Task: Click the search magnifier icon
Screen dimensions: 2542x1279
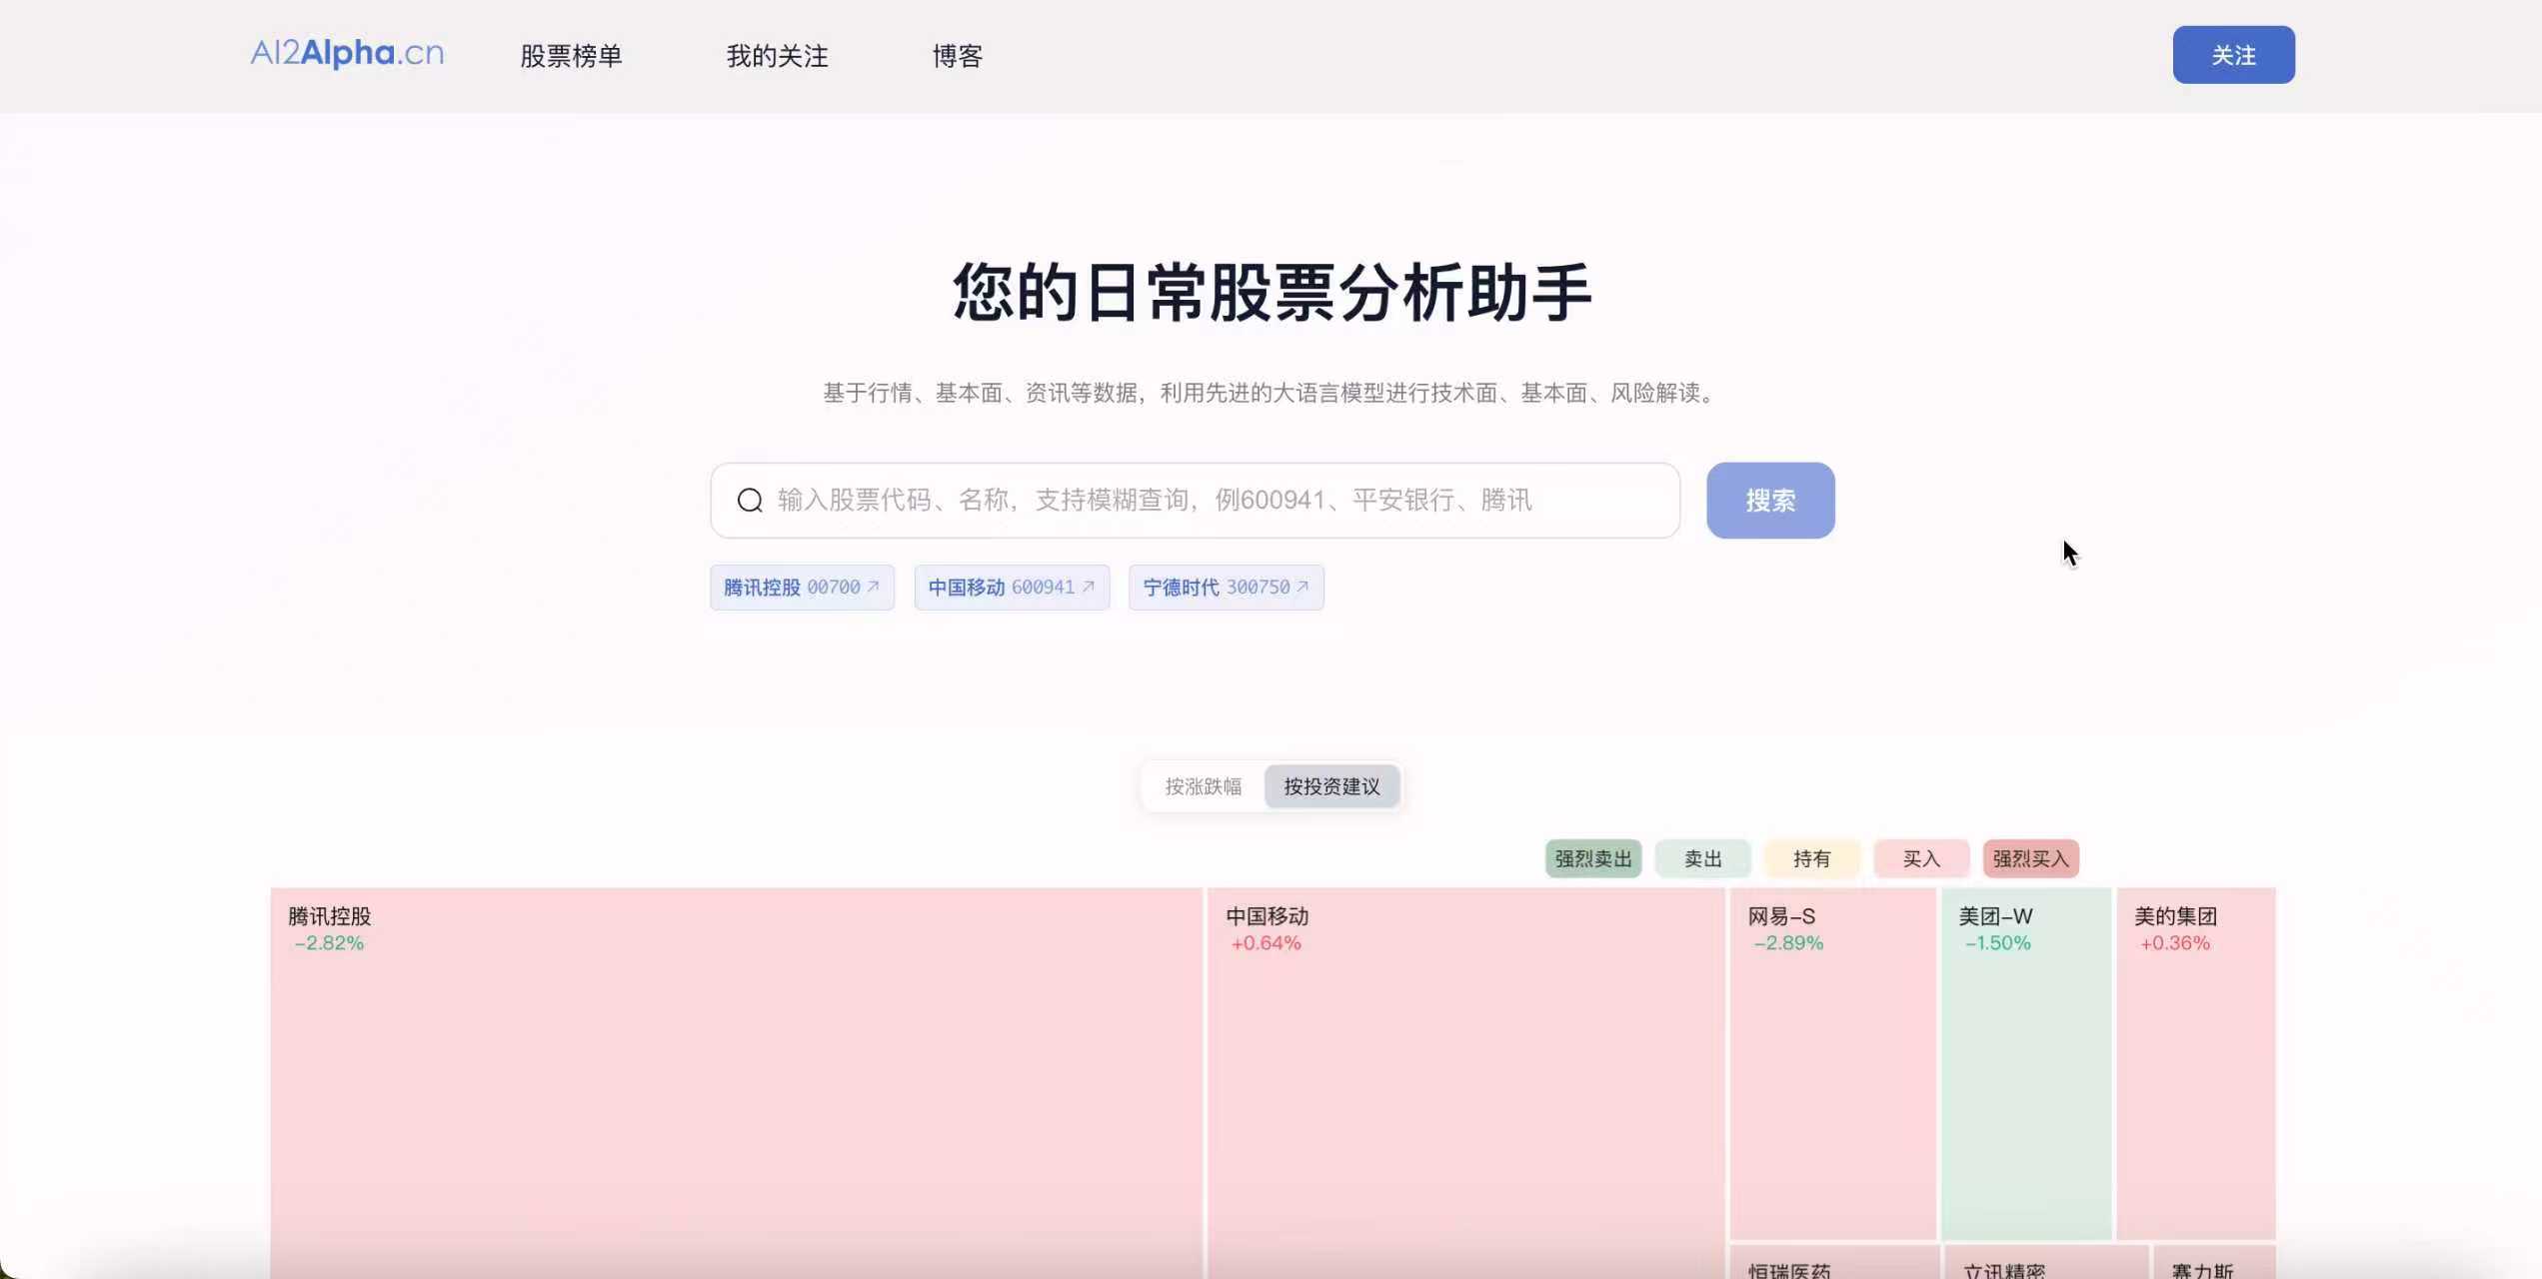Action: [x=750, y=501]
